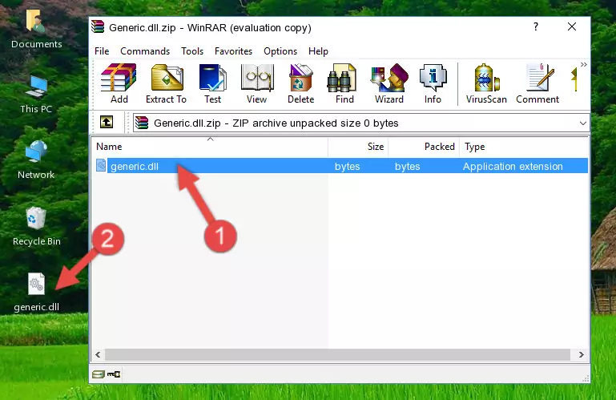Open Extract To from the toolbar

coord(166,84)
